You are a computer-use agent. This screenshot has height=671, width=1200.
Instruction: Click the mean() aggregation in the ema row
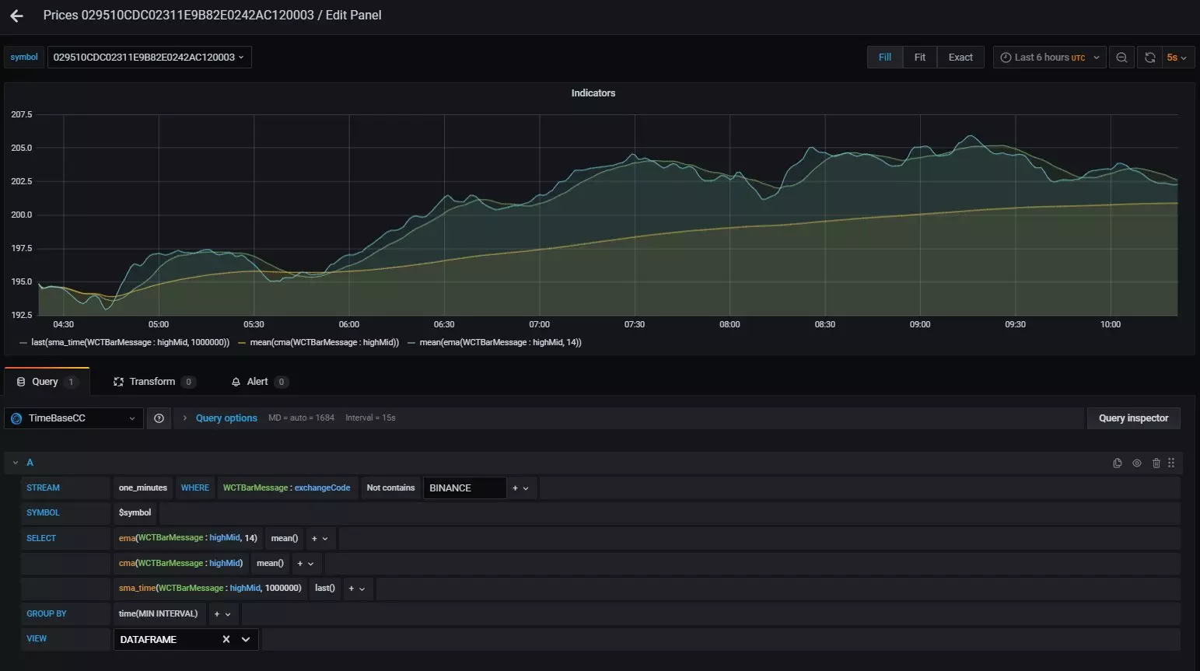tap(285, 538)
